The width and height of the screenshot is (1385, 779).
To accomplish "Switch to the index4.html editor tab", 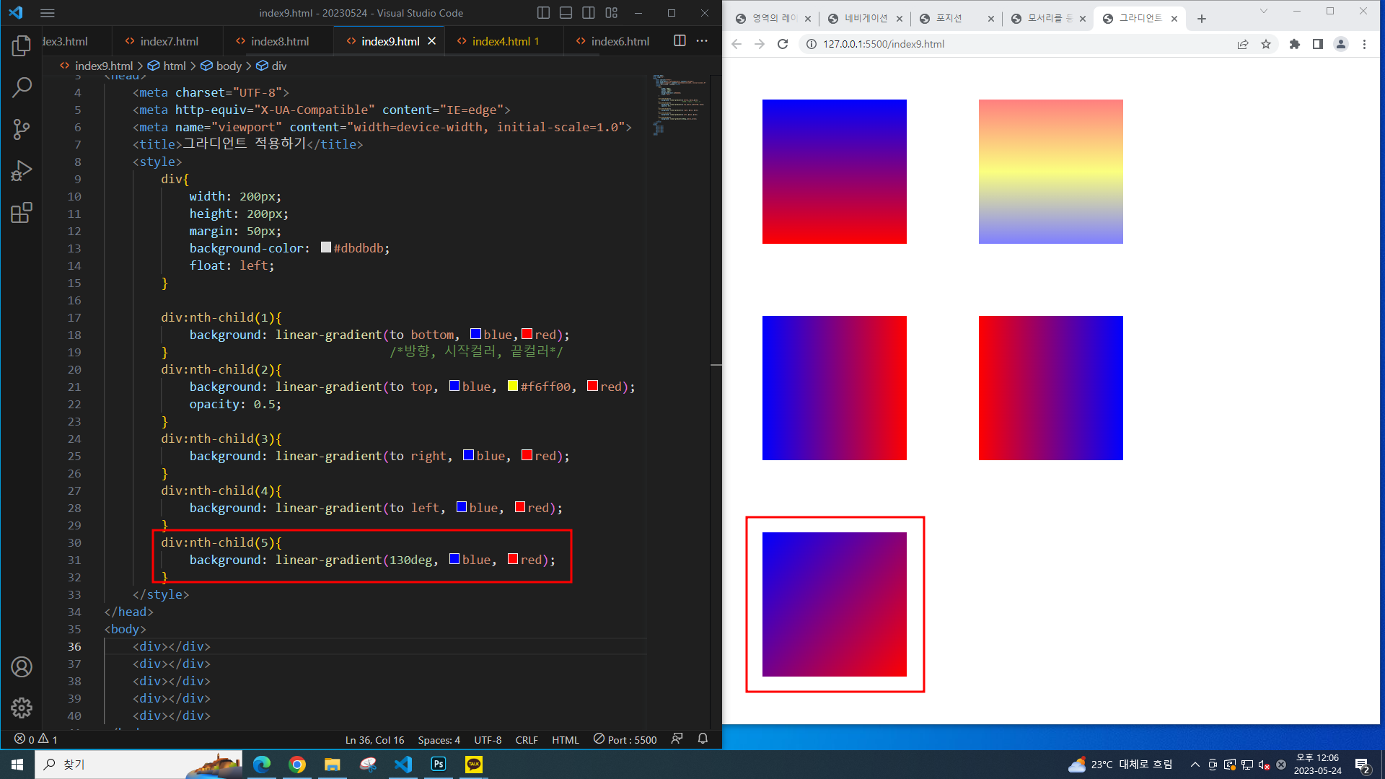I will coord(501,41).
